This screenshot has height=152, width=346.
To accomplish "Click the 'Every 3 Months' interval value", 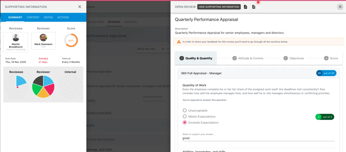I will 71,62.
